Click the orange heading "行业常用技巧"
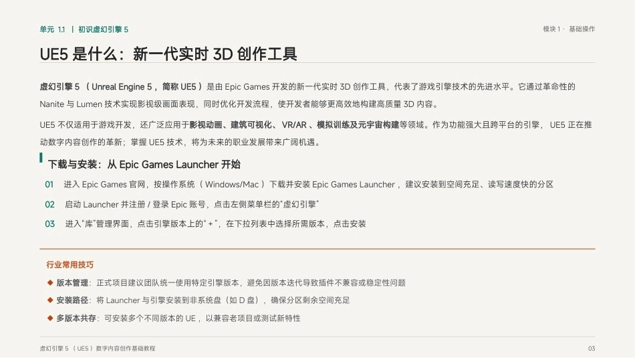This screenshot has width=635, height=358. click(x=70, y=265)
